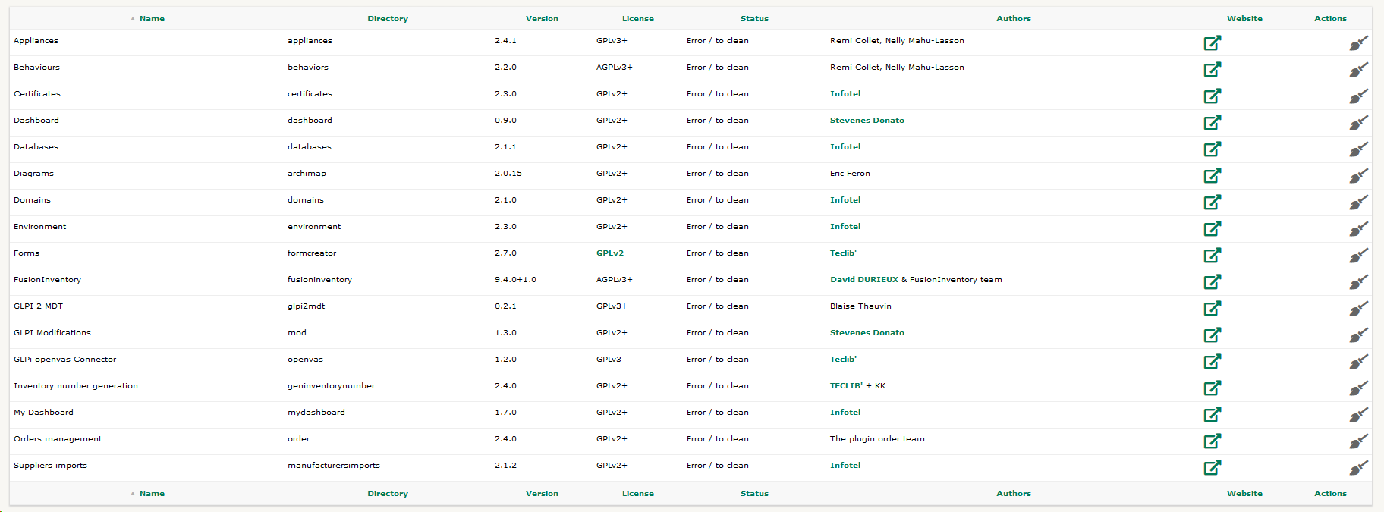Select 'Blaise Thauvin' author text
1384x512 pixels.
point(860,306)
